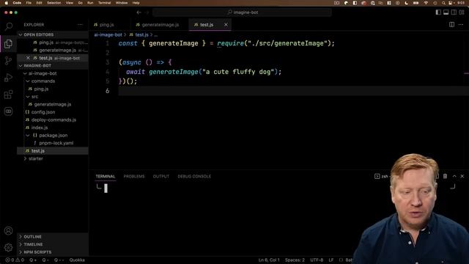Click the Do Not Disturb moon icon
The image size is (469, 264).
[x=406, y=3]
